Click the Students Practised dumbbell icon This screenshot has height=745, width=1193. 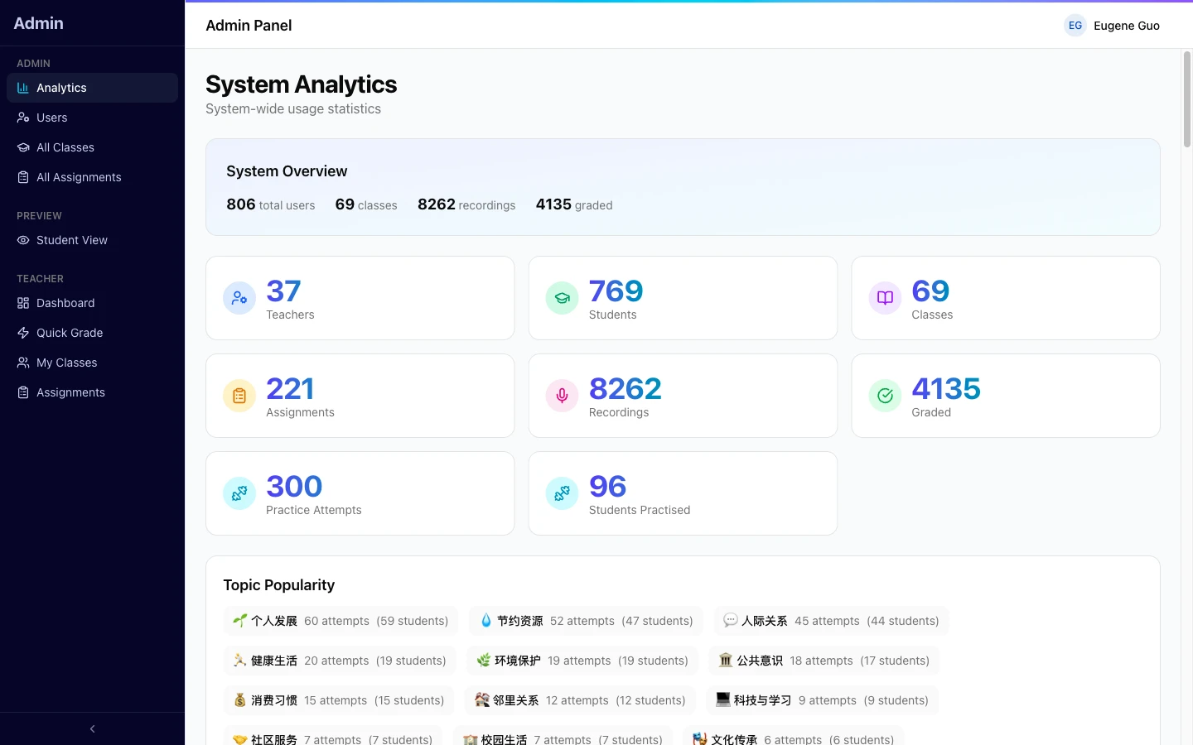[563, 493]
